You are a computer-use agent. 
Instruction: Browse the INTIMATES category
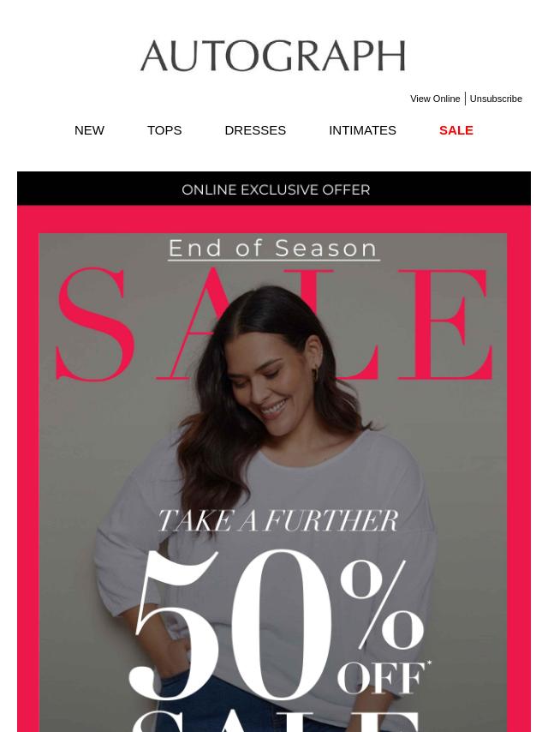(x=362, y=130)
